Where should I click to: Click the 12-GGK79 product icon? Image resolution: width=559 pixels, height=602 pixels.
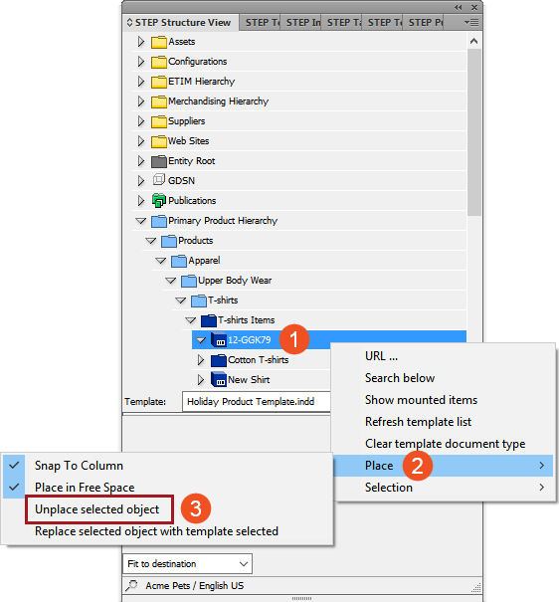(x=218, y=339)
